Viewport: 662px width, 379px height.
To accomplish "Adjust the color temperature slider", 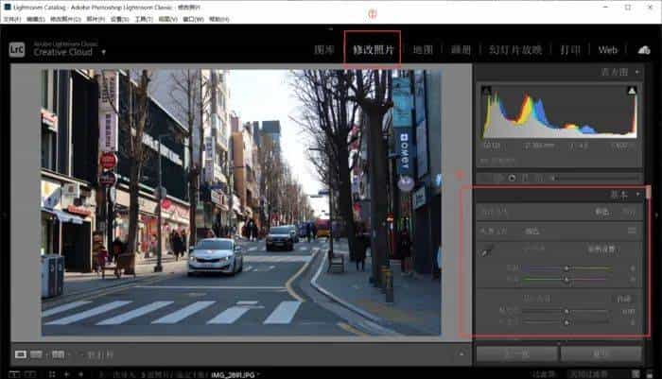I will click(566, 267).
